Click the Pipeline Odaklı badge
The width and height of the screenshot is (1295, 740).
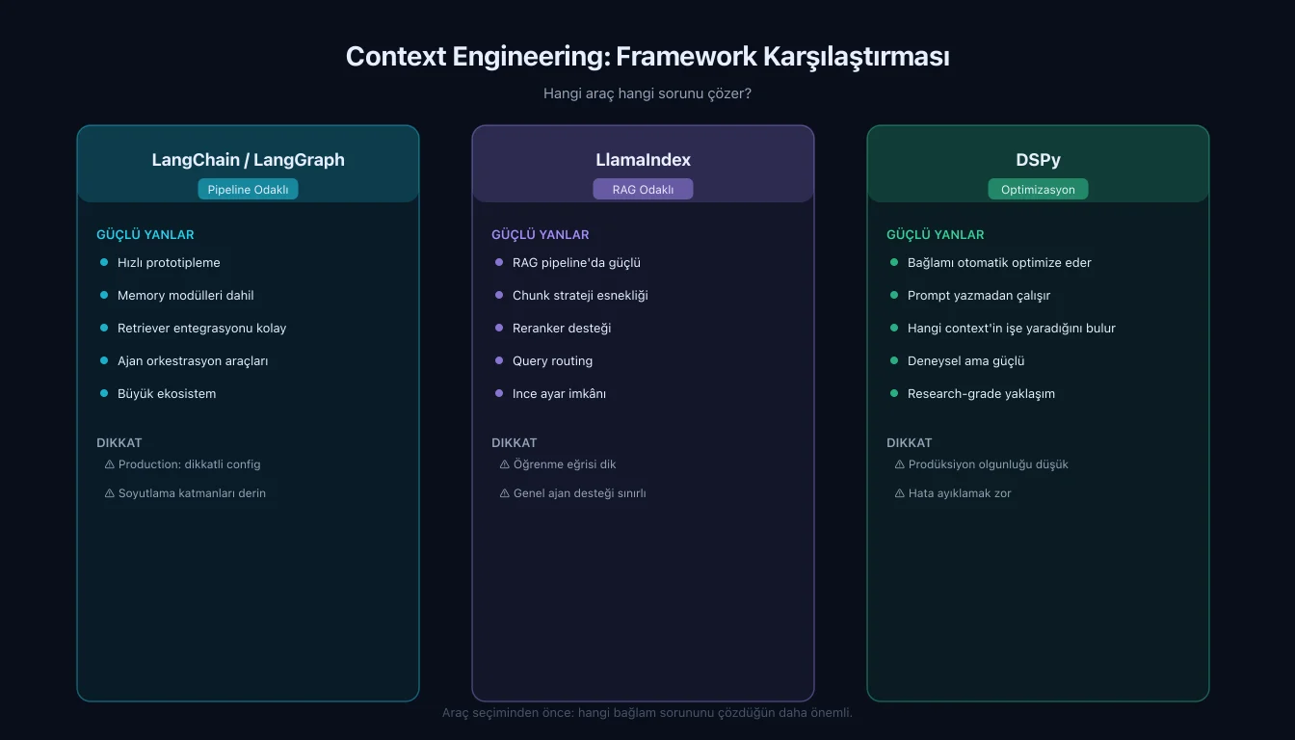coord(248,190)
